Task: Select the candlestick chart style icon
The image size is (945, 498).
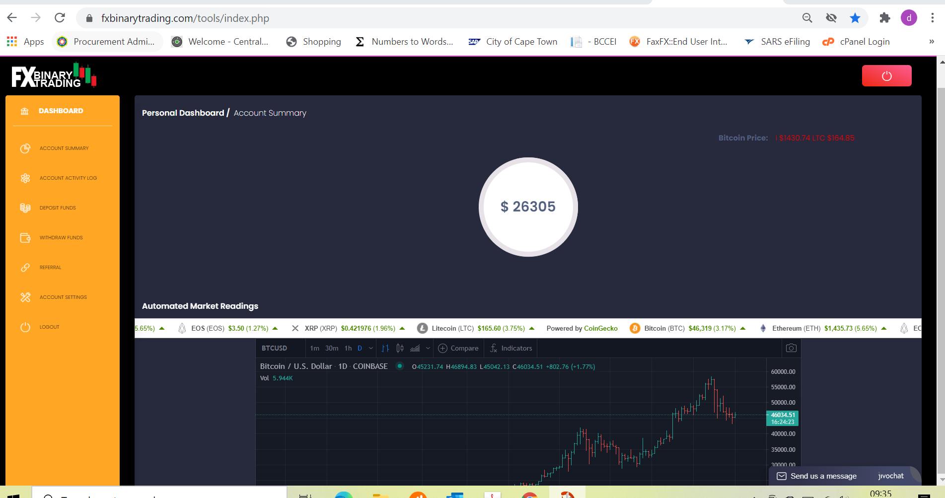Action: tap(400, 348)
